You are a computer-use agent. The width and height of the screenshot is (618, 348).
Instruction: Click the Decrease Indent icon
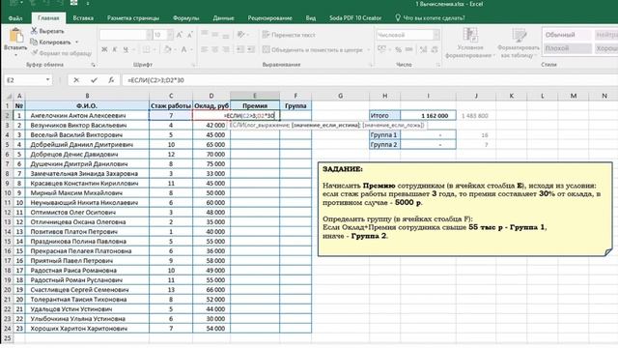point(240,49)
